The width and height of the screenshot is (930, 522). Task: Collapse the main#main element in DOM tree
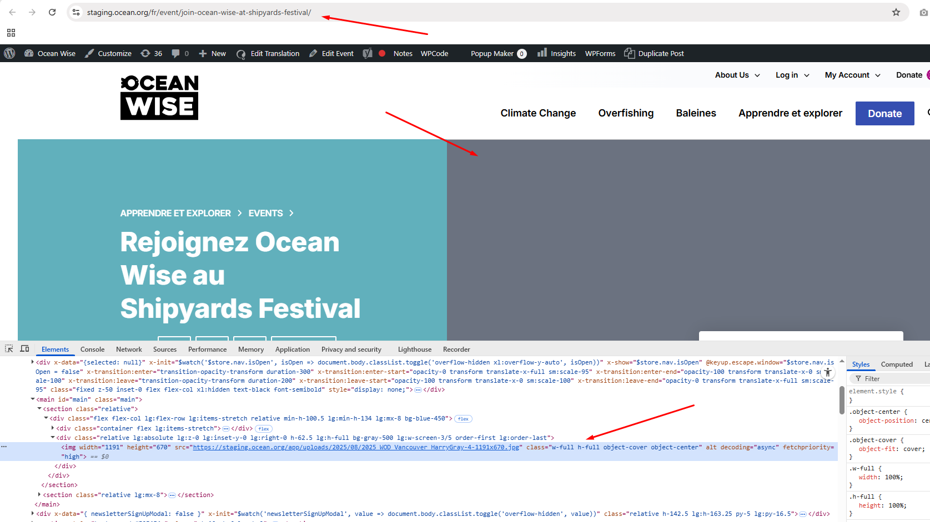[x=33, y=399]
